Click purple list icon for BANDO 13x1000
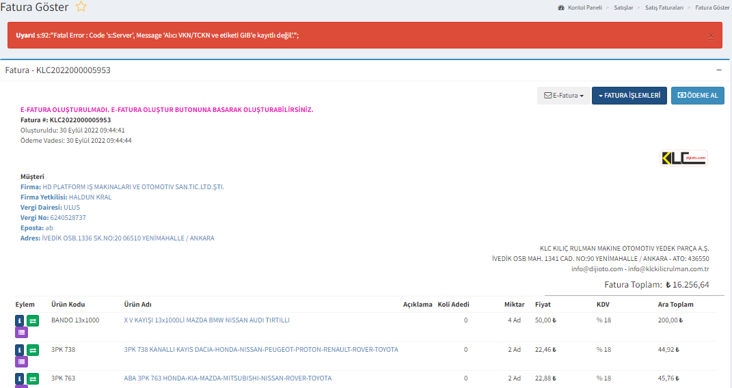 [x=21, y=333]
